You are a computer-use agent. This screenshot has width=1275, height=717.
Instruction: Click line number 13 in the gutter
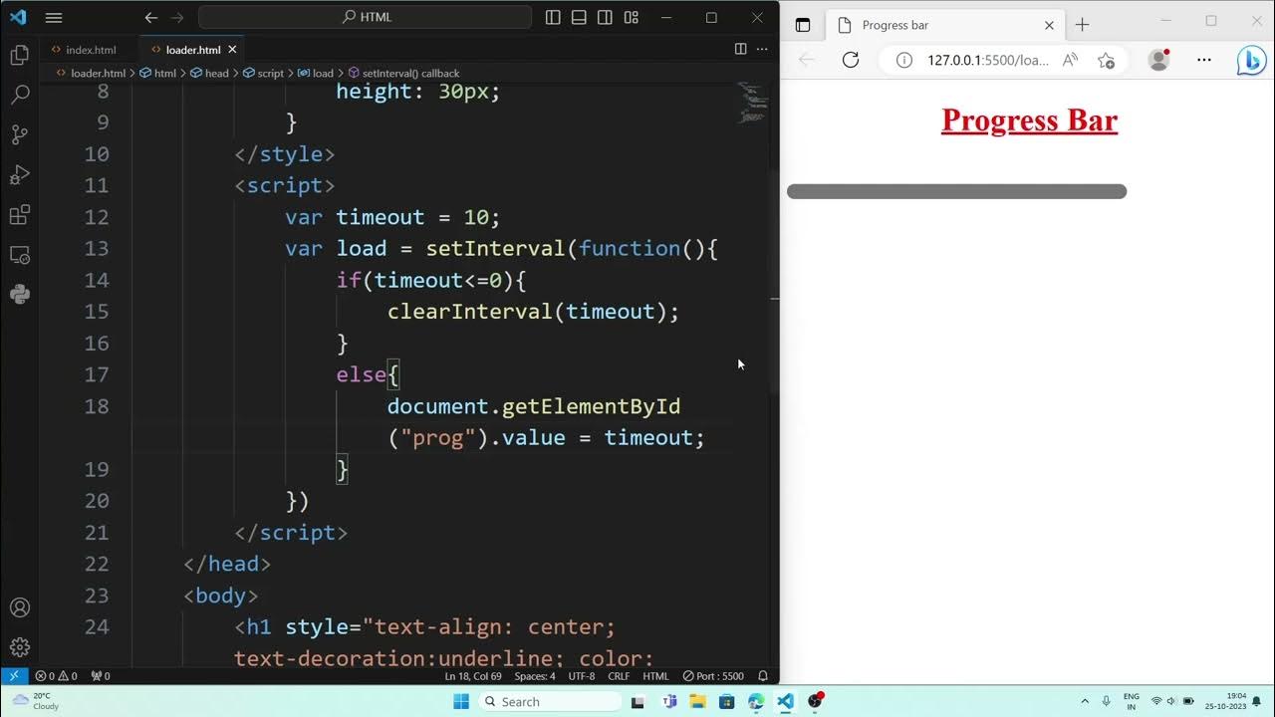click(97, 248)
